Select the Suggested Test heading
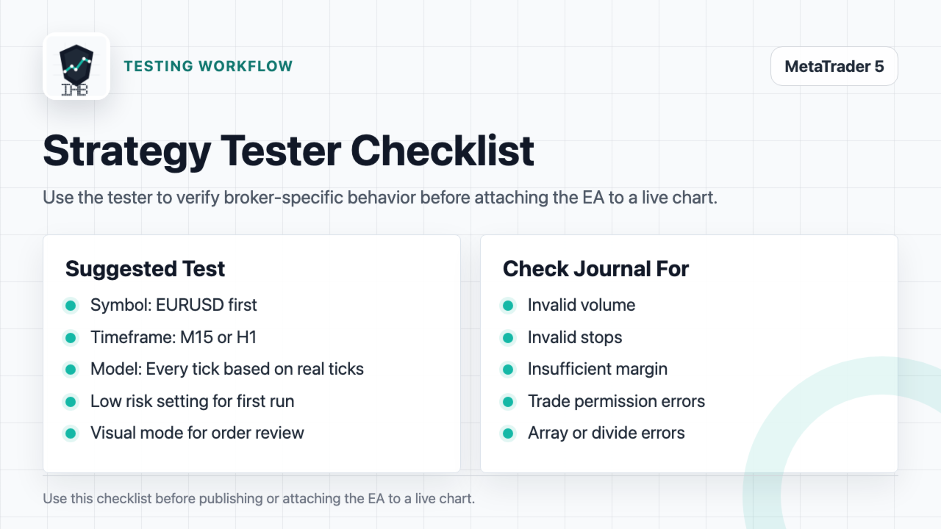Viewport: 941px width, 529px height. (x=146, y=269)
